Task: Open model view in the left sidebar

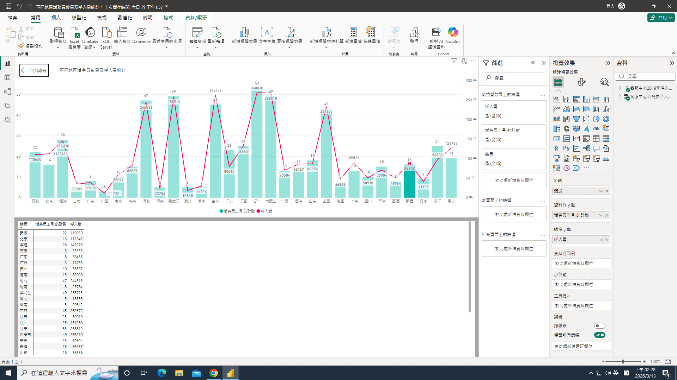Action: (7, 91)
